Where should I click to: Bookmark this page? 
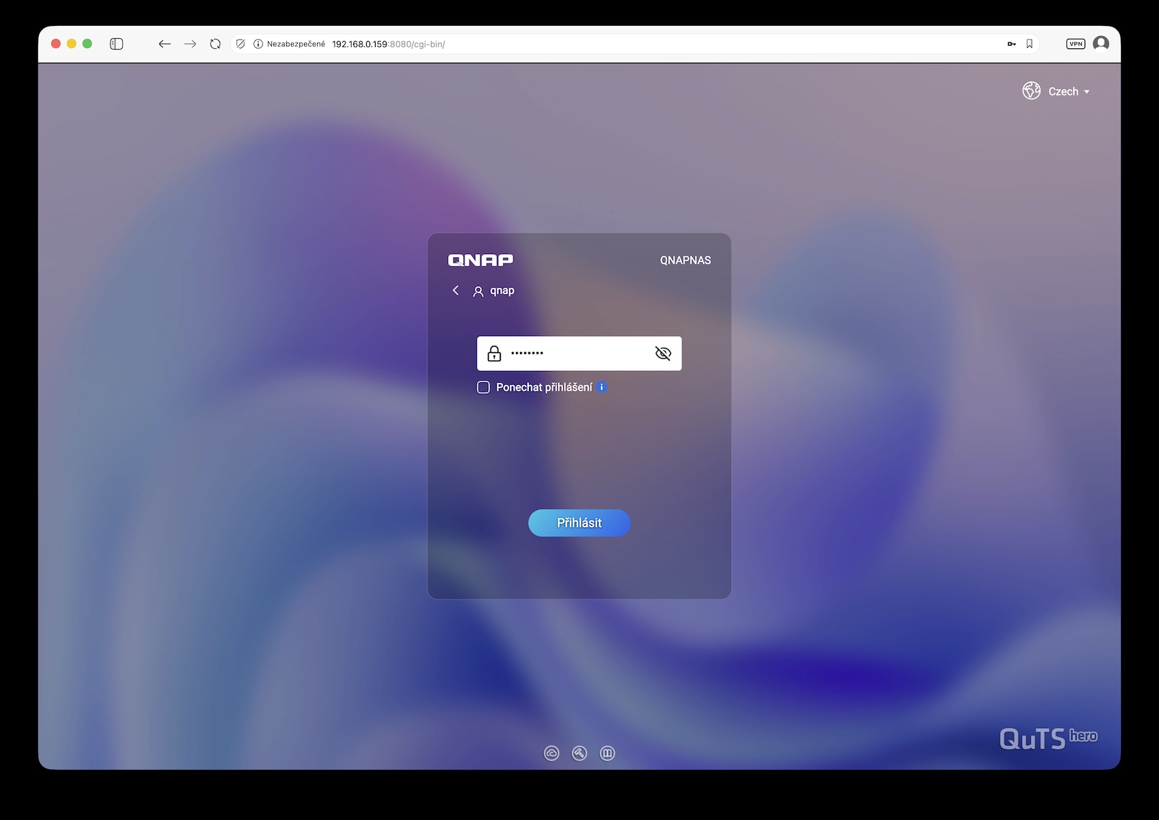1029,44
